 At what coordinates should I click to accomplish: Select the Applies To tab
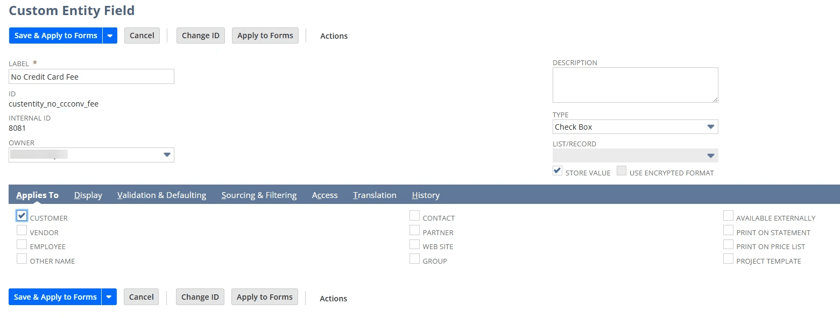tap(37, 195)
